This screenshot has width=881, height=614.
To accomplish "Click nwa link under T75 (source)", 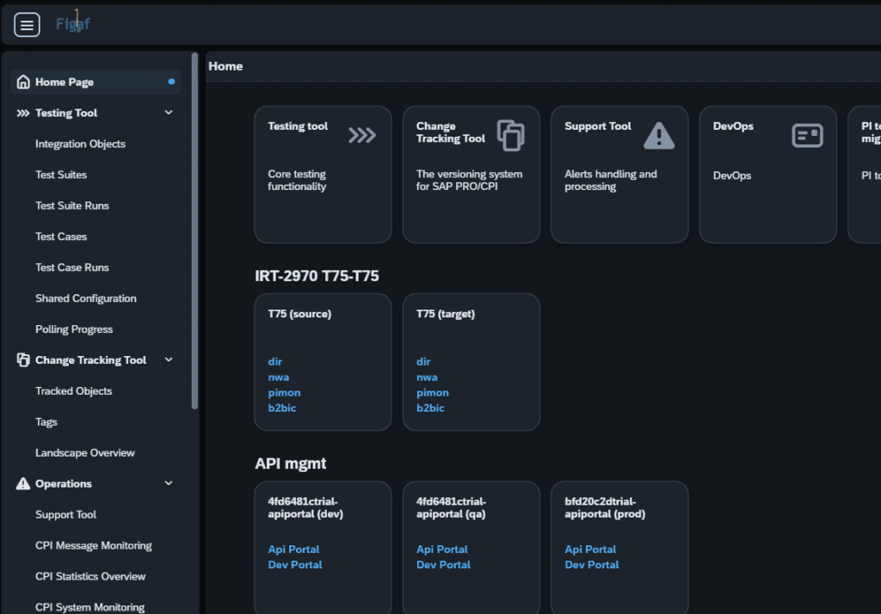I will point(279,378).
